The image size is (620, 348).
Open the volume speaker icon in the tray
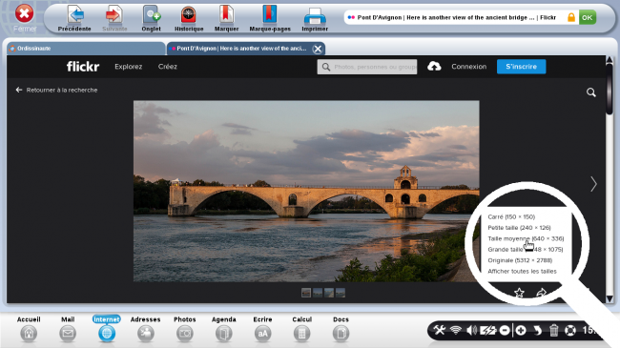[x=471, y=330]
